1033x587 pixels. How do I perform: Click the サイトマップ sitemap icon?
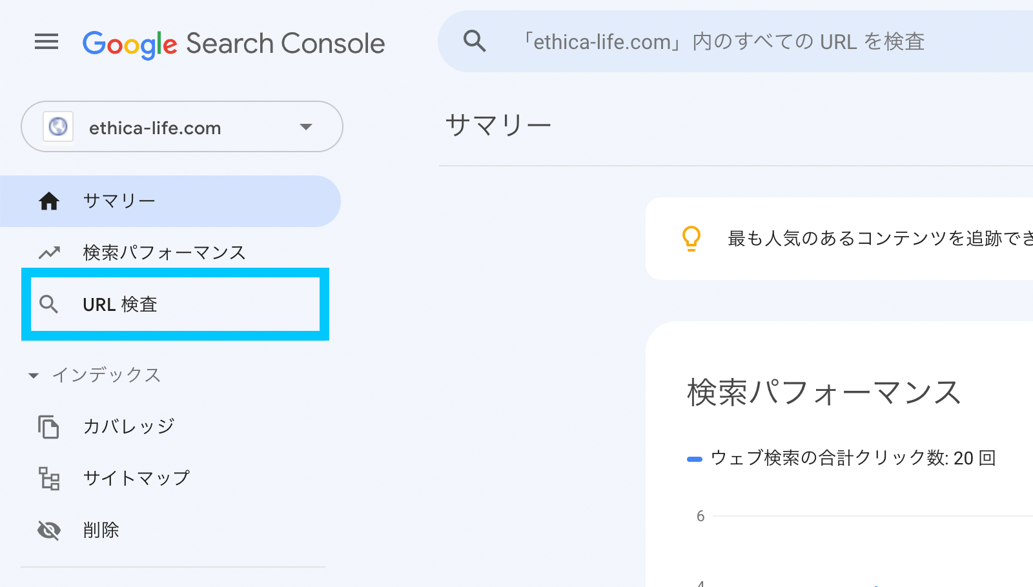click(48, 478)
